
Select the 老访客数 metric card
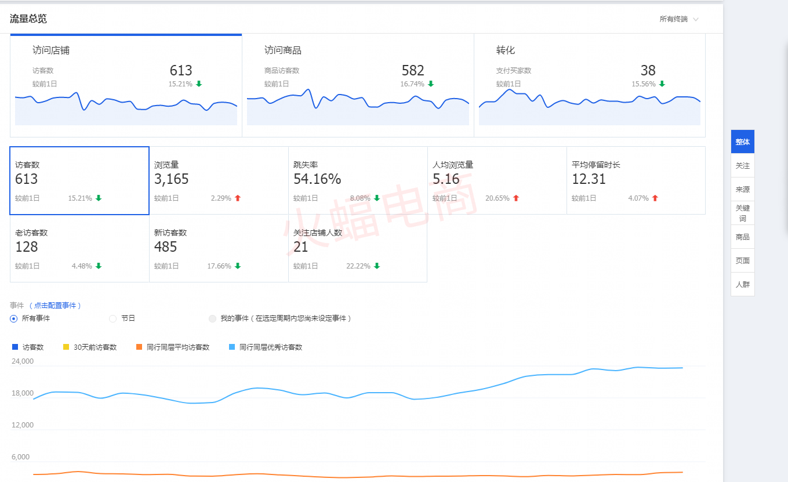tap(79, 248)
